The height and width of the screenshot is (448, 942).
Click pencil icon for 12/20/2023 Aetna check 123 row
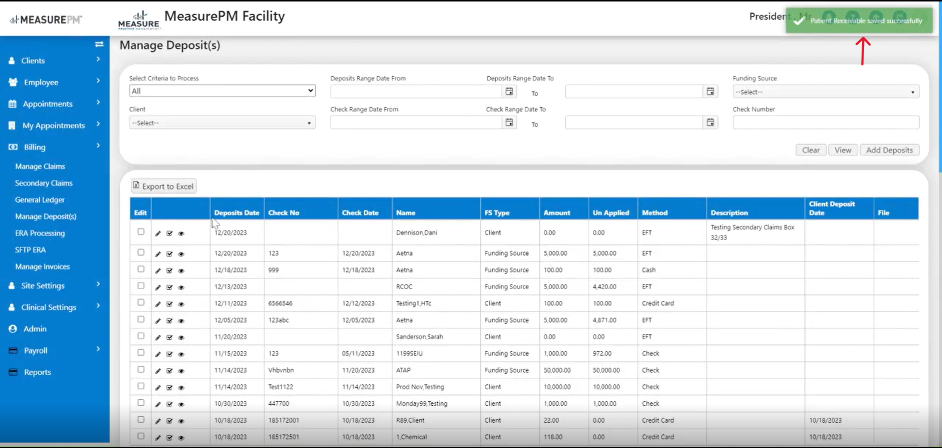158,254
